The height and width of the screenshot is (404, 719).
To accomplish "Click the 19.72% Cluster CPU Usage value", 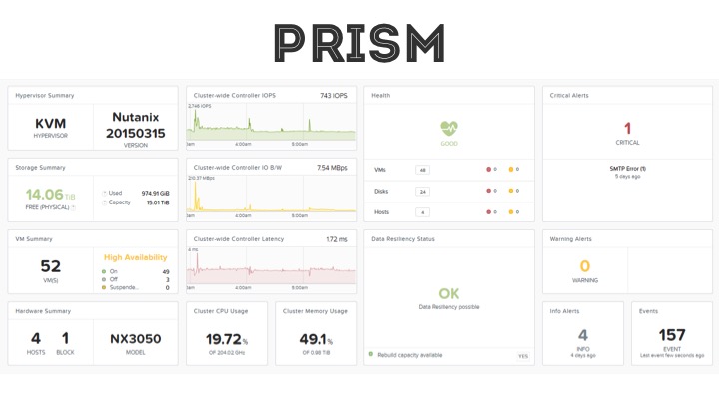I will click(x=227, y=339).
